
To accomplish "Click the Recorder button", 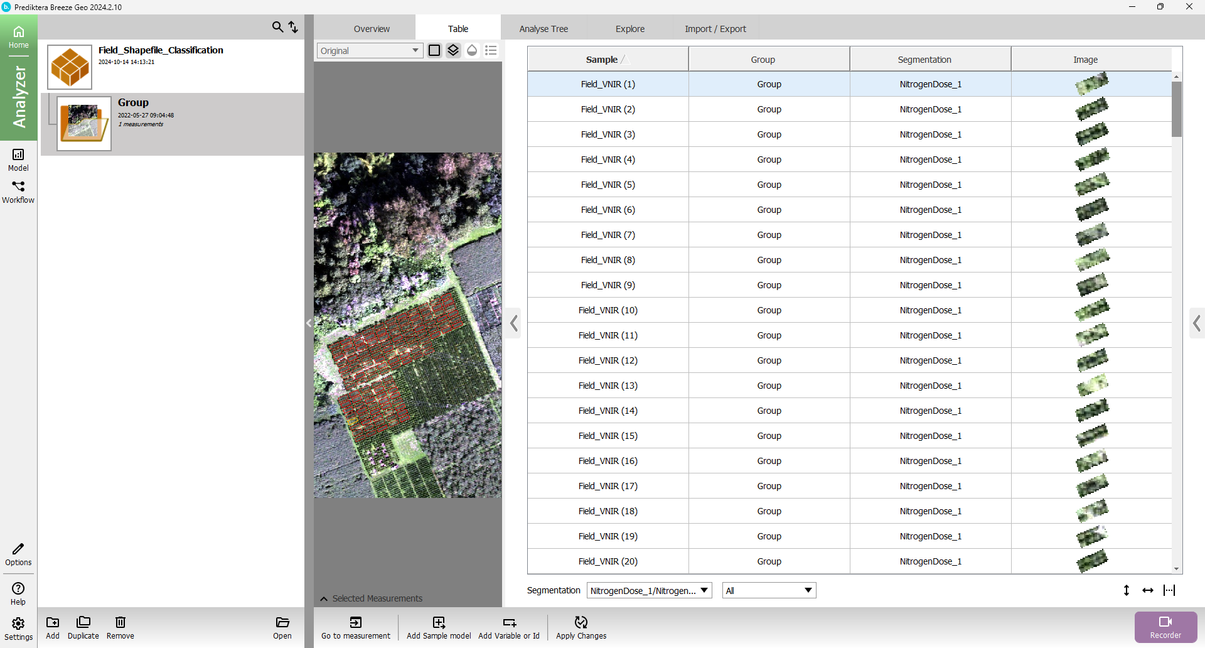I will click(1165, 627).
